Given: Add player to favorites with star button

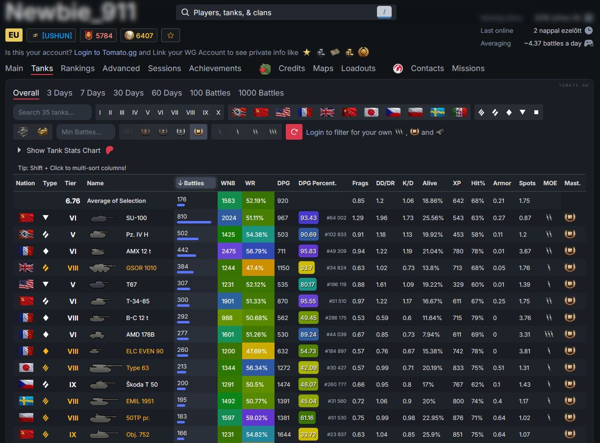Looking at the screenshot, I should [x=171, y=35].
